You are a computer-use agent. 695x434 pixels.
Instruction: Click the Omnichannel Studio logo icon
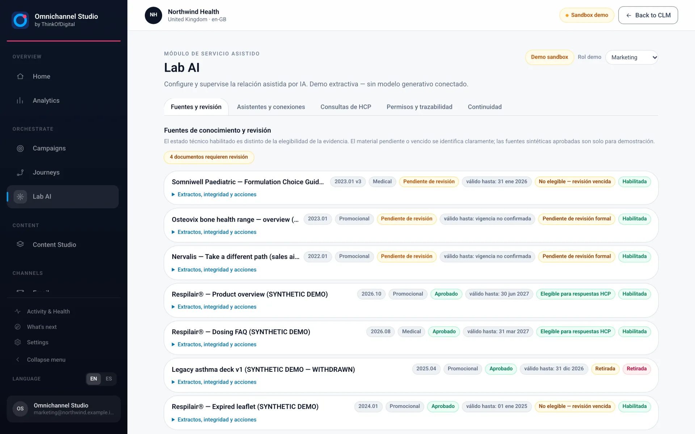click(20, 20)
